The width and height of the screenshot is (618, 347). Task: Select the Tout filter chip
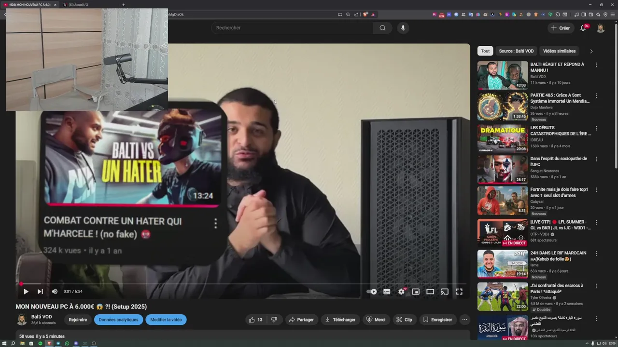pyautogui.click(x=485, y=51)
